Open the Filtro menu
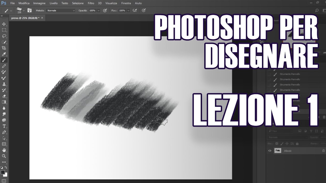Screen dimensions: 326x183 pyautogui.click(x=91, y=3)
